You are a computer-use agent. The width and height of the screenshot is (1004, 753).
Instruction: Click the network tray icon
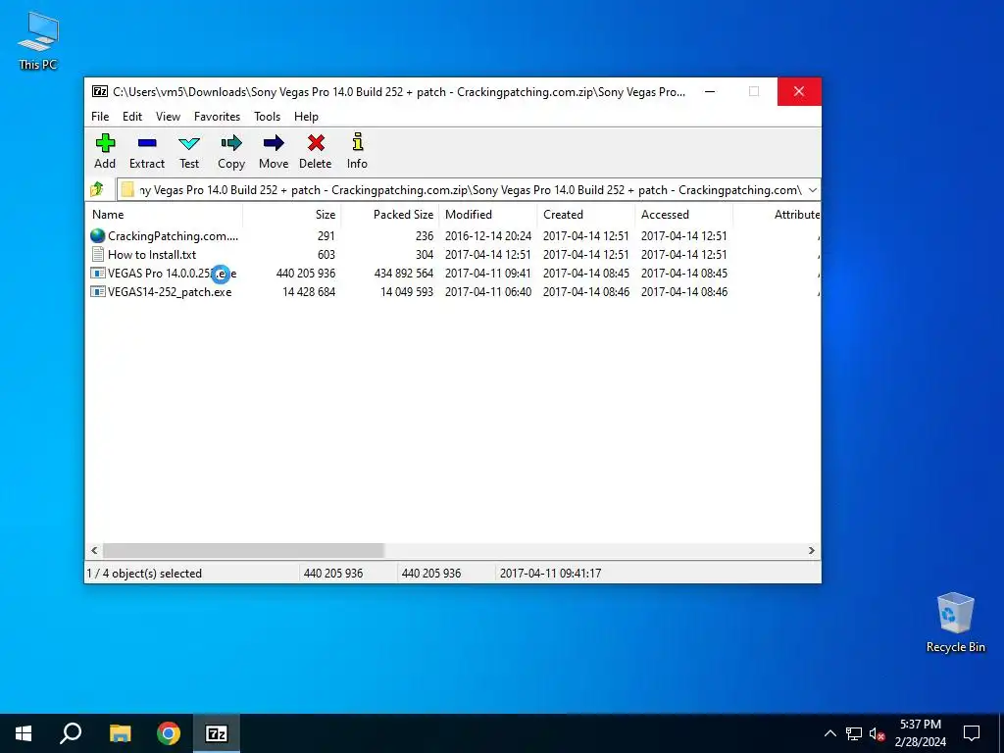point(854,733)
